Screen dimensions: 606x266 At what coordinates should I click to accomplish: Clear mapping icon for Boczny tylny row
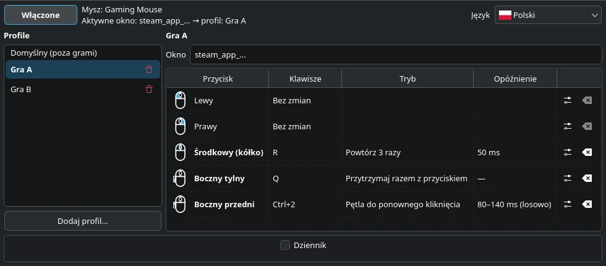pos(587,178)
